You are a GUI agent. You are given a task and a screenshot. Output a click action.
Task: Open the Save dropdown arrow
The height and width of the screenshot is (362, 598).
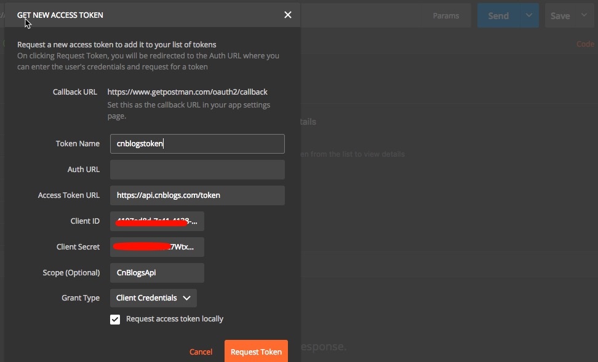(584, 15)
